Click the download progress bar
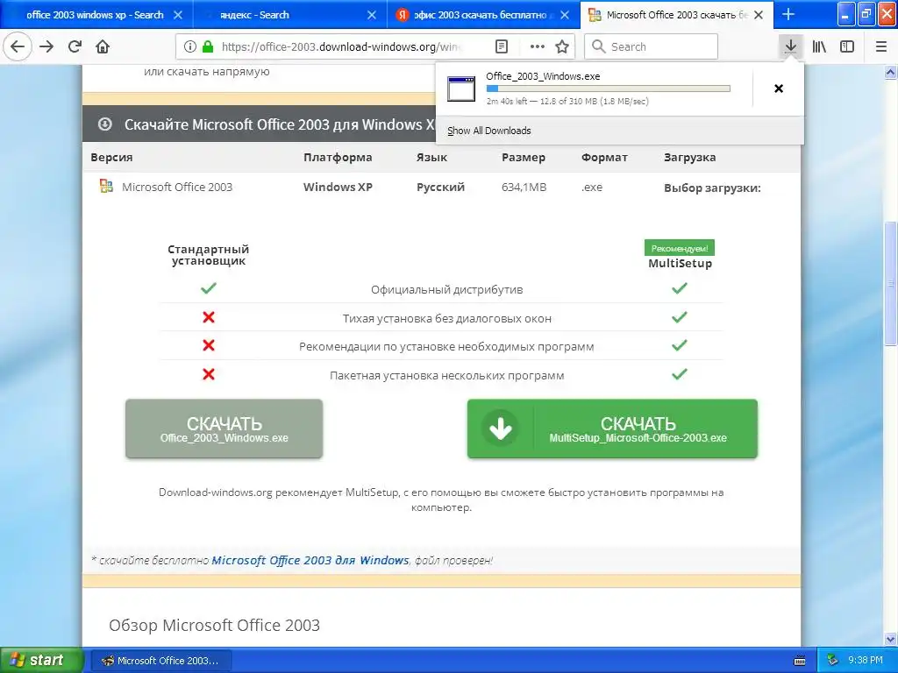The width and height of the screenshot is (898, 673). (609, 89)
